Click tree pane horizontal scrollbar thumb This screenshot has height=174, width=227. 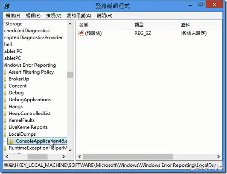coord(38,157)
